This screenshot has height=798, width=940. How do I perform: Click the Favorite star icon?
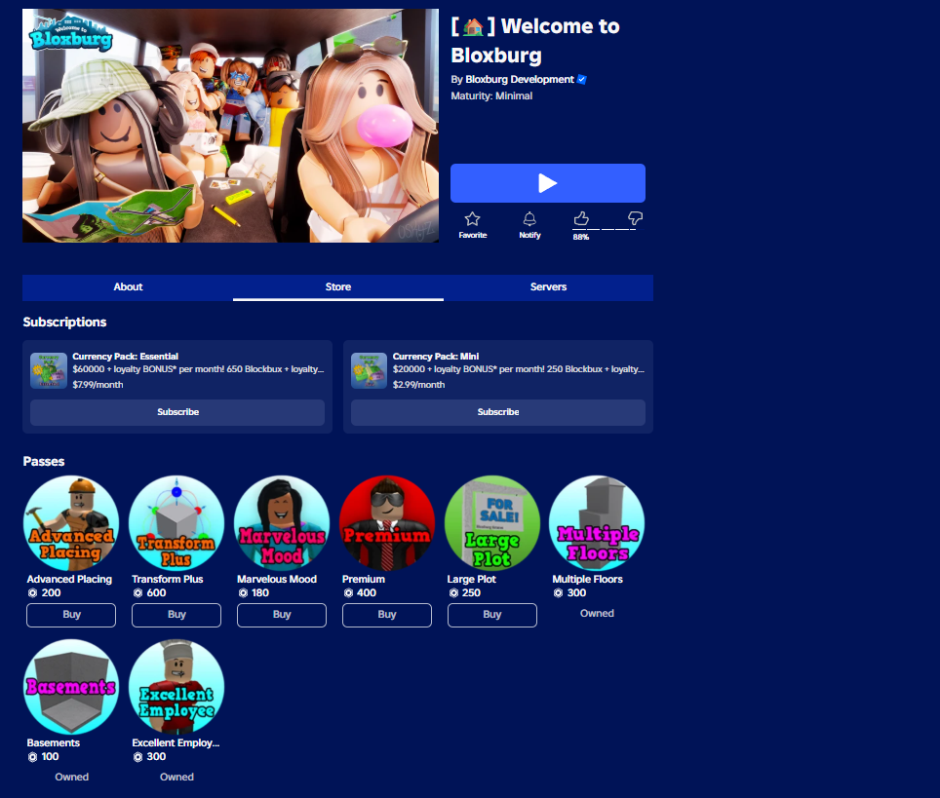(472, 218)
